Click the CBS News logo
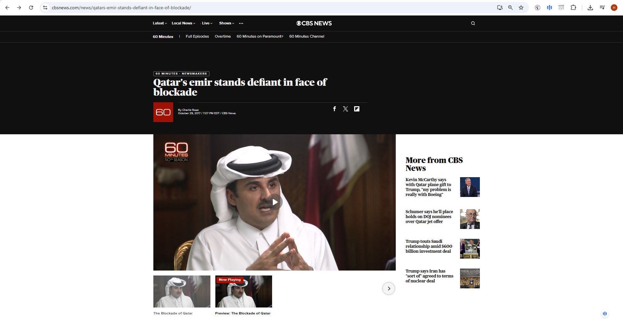This screenshot has height=322, width=623. (314, 23)
